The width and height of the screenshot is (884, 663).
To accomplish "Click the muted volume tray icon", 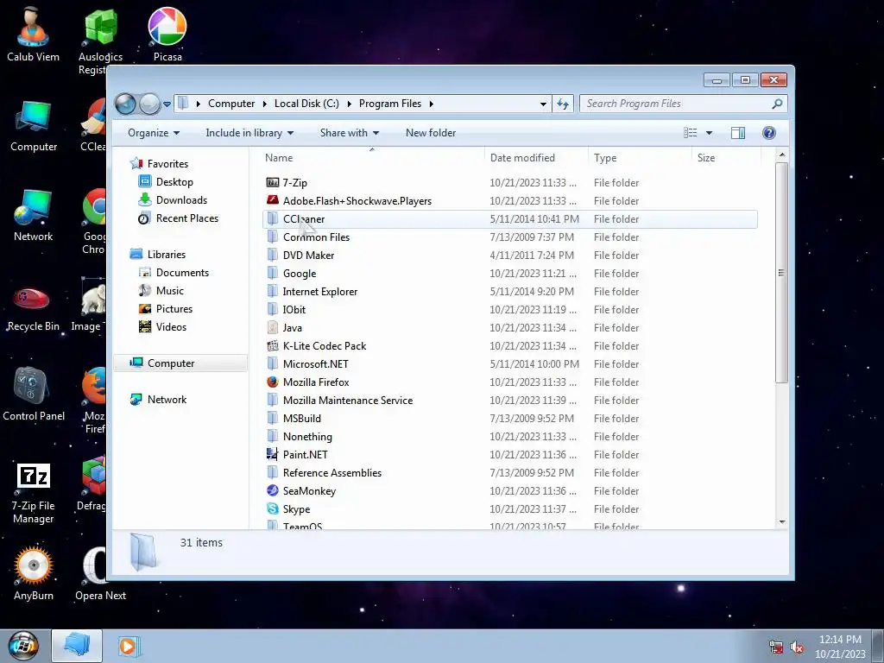I will tap(797, 647).
